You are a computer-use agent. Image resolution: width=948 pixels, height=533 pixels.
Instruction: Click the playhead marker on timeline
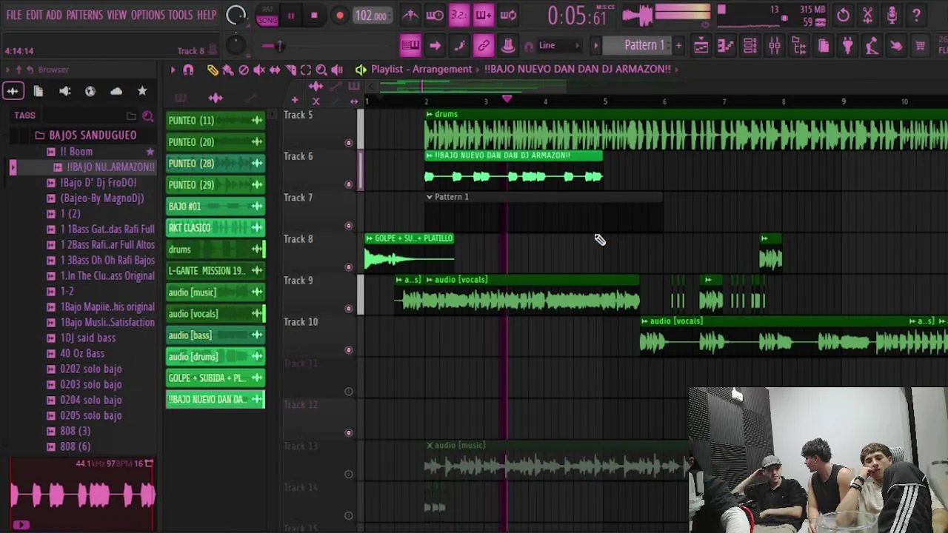tap(507, 98)
